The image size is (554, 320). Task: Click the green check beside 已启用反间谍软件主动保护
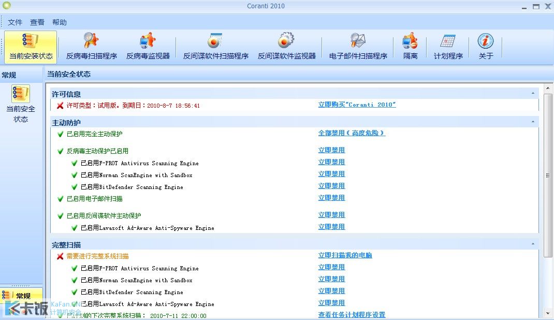click(61, 216)
